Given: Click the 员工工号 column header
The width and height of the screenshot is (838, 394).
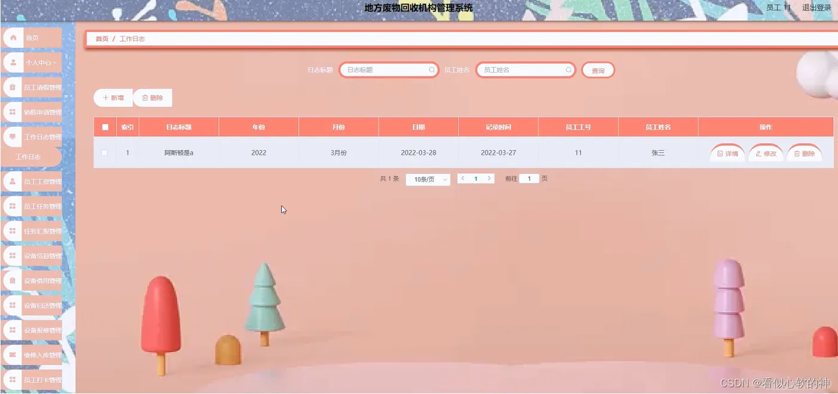Looking at the screenshot, I should click(x=578, y=127).
